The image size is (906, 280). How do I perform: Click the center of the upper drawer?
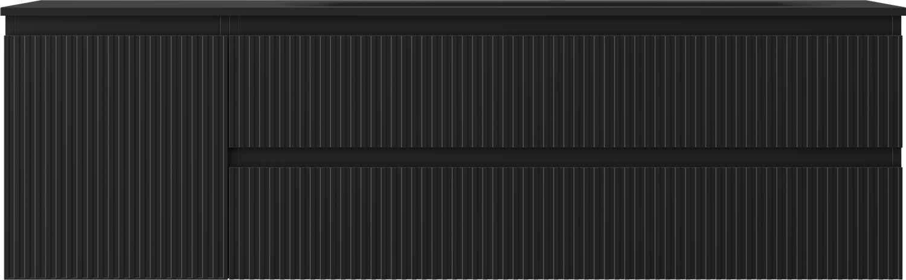[x=565, y=91]
